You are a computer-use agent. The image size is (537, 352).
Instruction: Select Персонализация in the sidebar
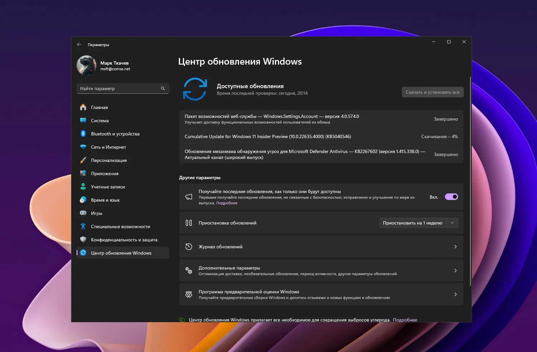123,160
